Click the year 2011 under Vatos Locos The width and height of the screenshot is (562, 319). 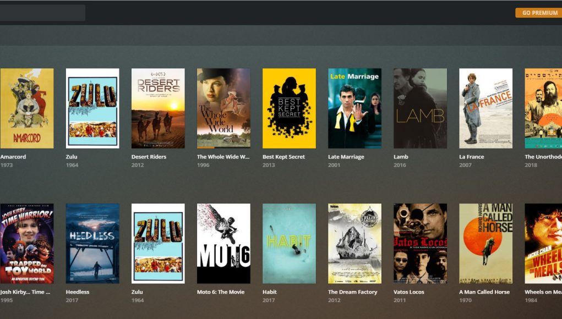tap(400, 300)
